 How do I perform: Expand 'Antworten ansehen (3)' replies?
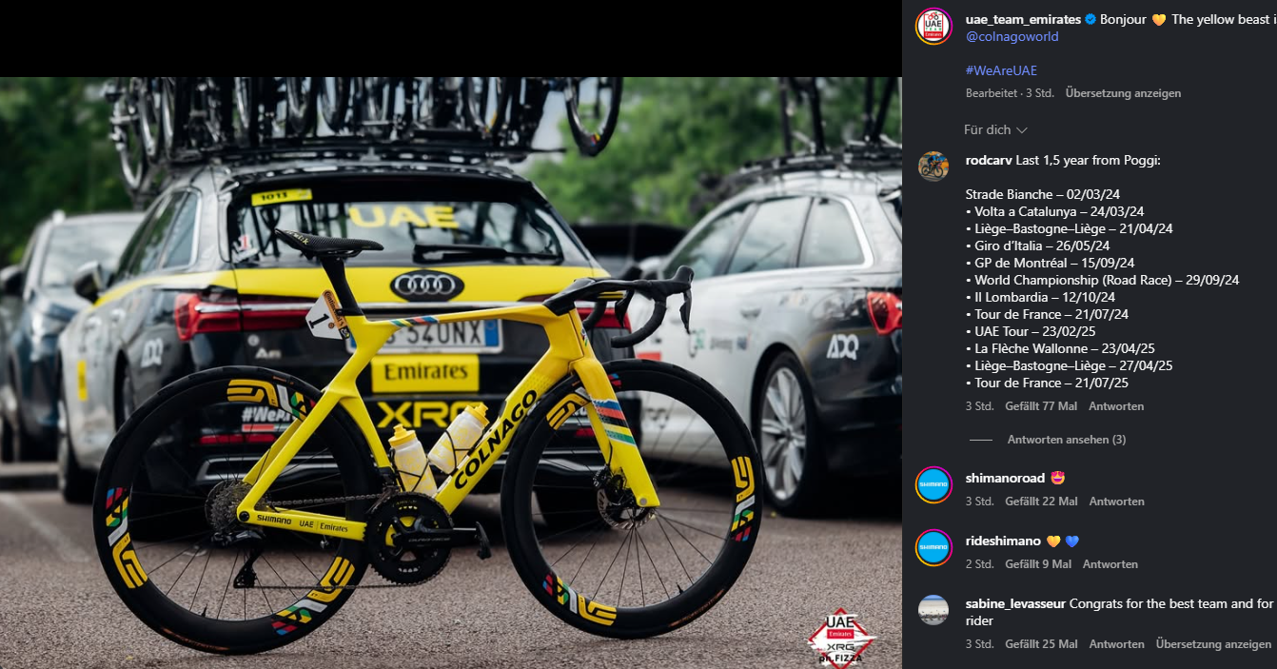point(1066,440)
